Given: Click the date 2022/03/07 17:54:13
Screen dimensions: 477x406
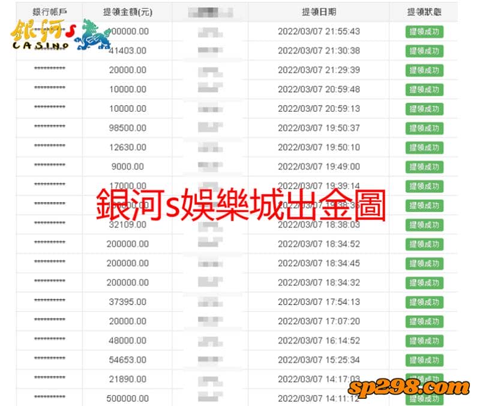Looking at the screenshot, I should pos(319,302).
